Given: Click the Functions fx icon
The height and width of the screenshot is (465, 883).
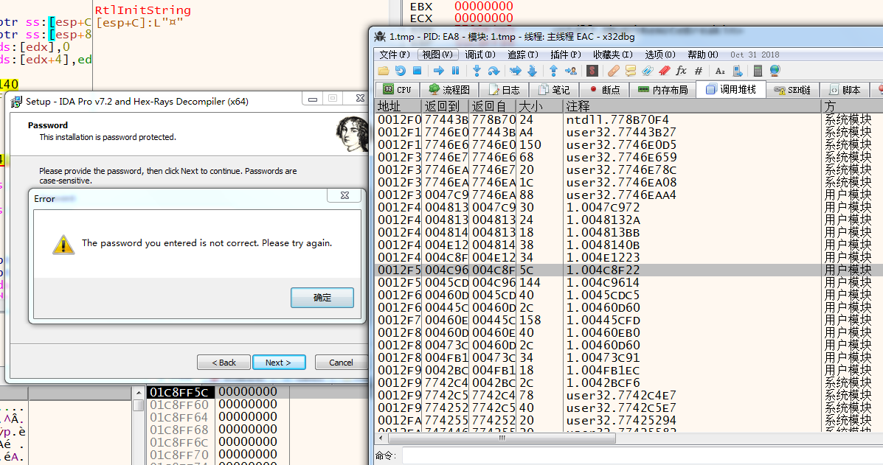Looking at the screenshot, I should click(682, 71).
